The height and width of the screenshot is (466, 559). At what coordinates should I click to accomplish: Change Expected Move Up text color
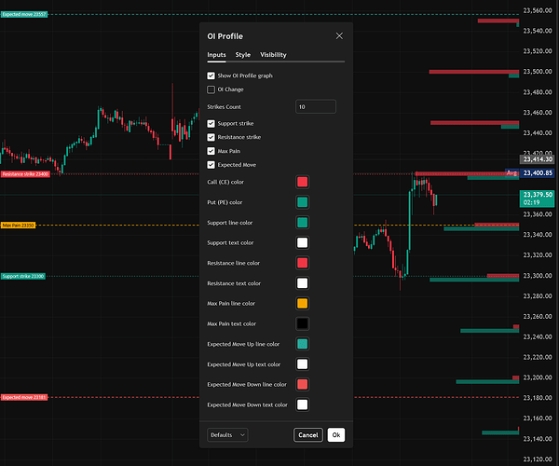pyautogui.click(x=302, y=364)
